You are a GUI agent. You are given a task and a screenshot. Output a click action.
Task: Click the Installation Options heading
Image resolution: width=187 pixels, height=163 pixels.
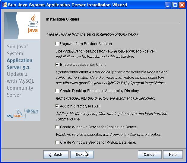tap(63, 19)
